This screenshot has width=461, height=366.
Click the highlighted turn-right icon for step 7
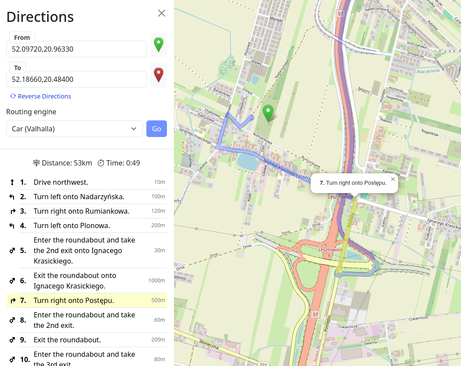point(13,301)
